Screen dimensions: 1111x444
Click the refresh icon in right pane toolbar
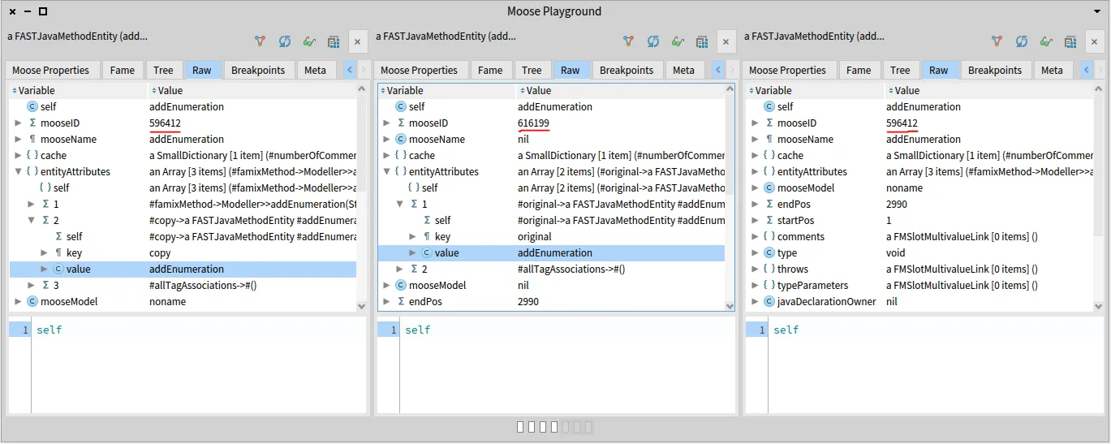point(1022,41)
